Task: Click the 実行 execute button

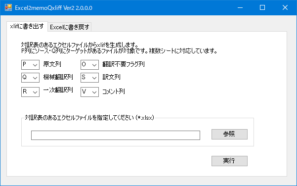Action: (229, 161)
